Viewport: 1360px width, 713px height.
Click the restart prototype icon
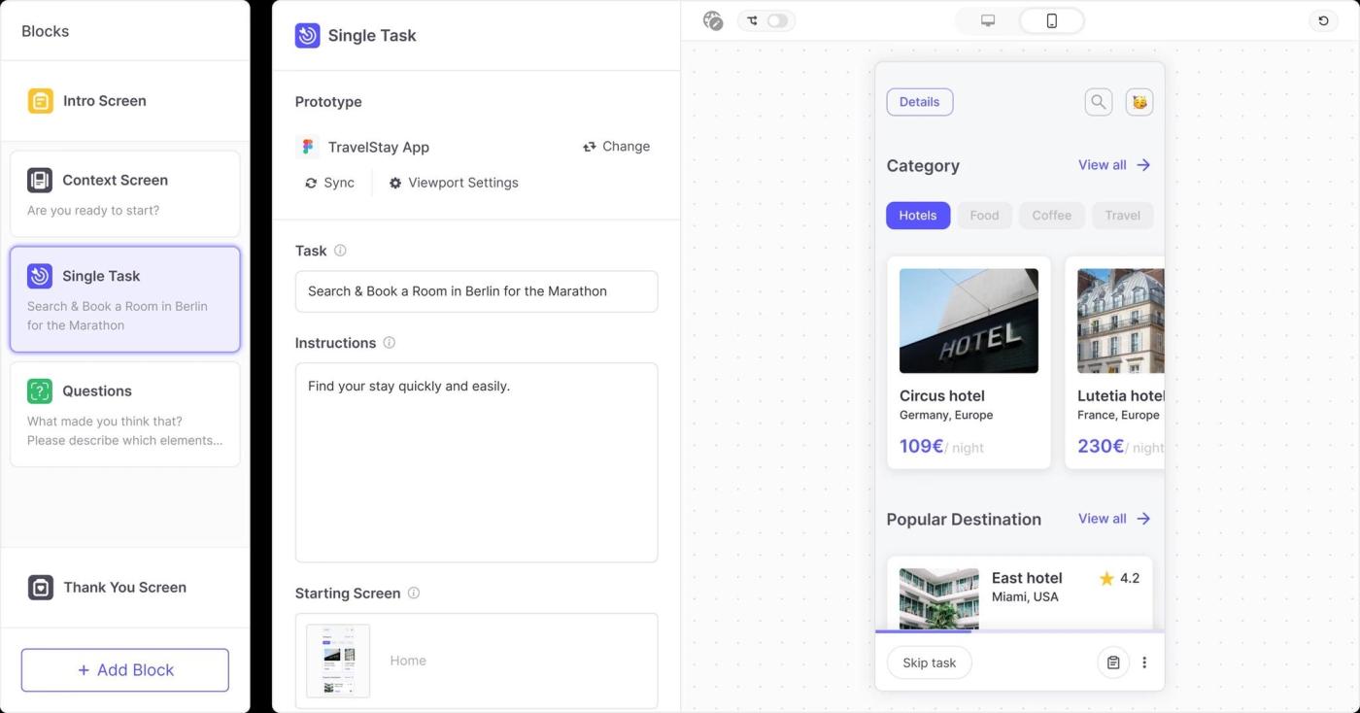pos(1323,20)
